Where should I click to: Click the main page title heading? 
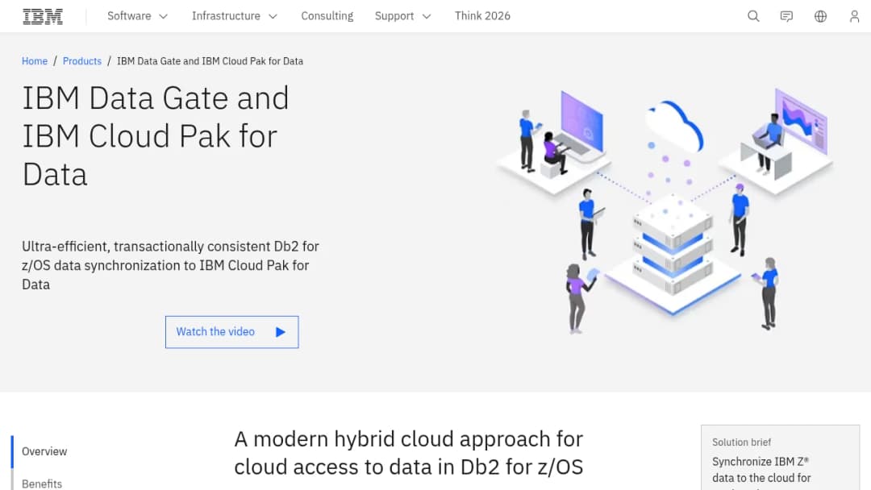[156, 136]
